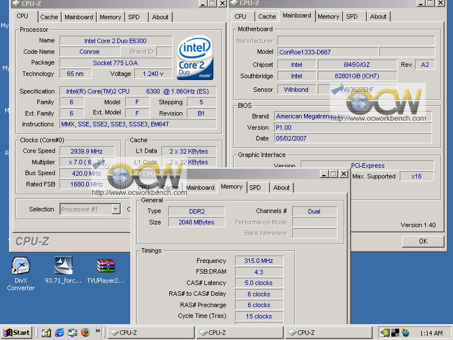Click the 2048 MBytes size field
453x340 pixels.
(x=196, y=222)
